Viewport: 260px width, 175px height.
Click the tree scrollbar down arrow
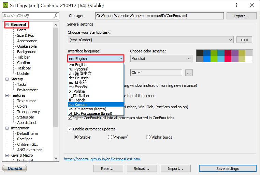tap(56, 158)
